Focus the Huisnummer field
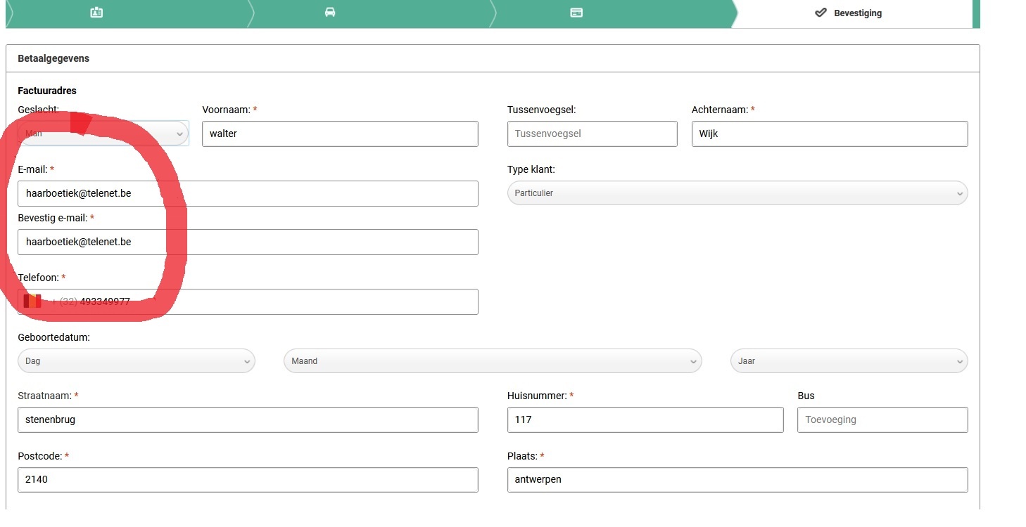This screenshot has height=527, width=1026. click(645, 419)
